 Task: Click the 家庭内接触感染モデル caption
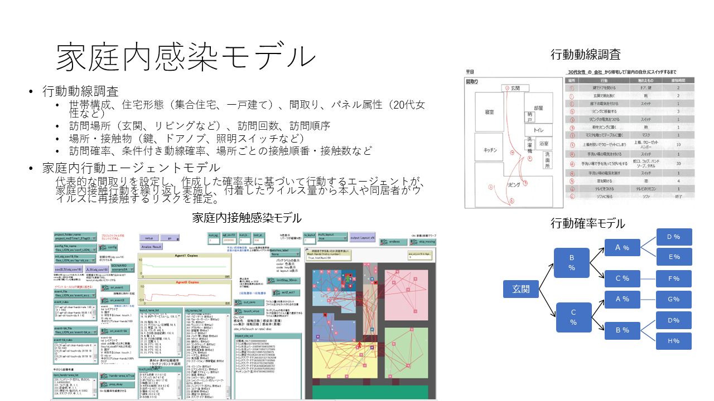tap(246, 217)
